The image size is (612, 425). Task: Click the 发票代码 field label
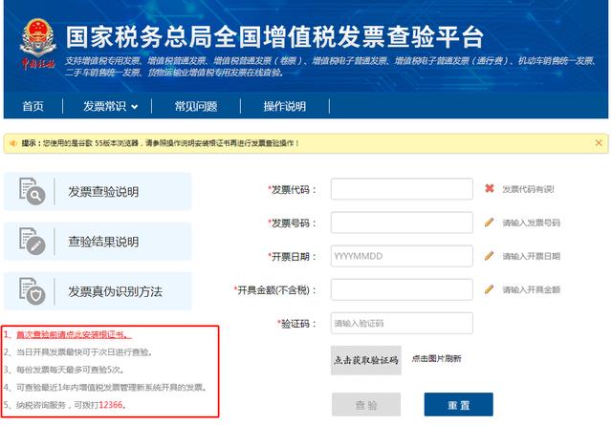tap(292, 190)
